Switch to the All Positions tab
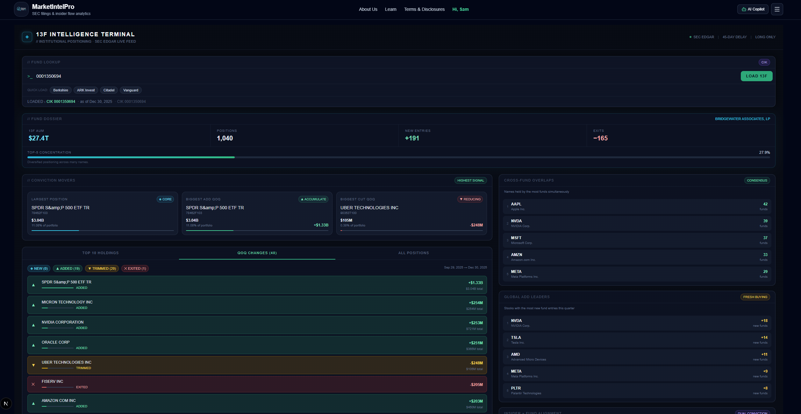Image resolution: width=801 pixels, height=414 pixels. [x=413, y=253]
